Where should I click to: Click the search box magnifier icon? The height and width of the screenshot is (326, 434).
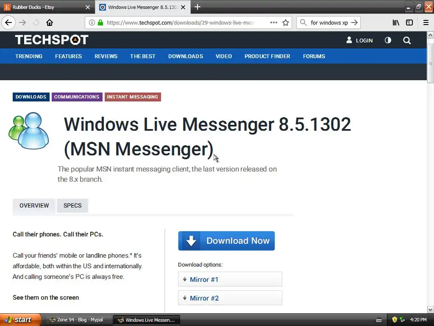click(x=303, y=23)
